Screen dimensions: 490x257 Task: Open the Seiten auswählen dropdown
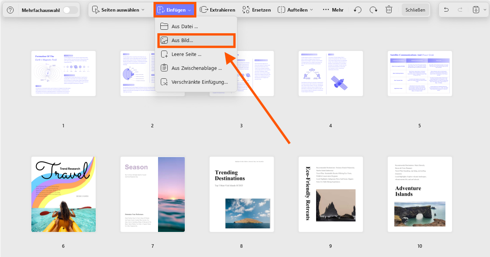[119, 10]
